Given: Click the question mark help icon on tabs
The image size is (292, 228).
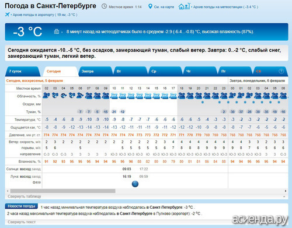Looking at the screenshot, I should point(281,71).
